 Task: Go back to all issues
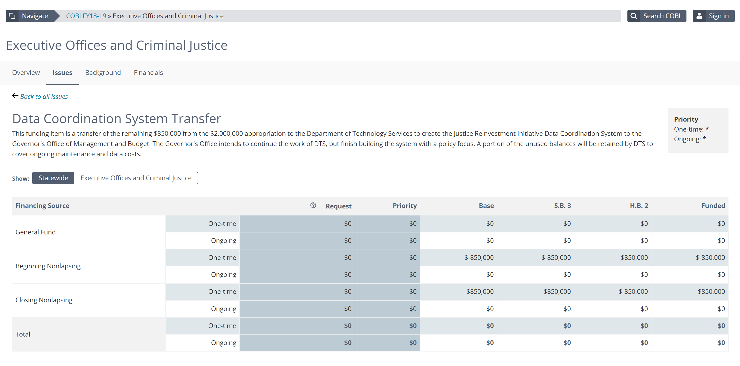coord(44,97)
